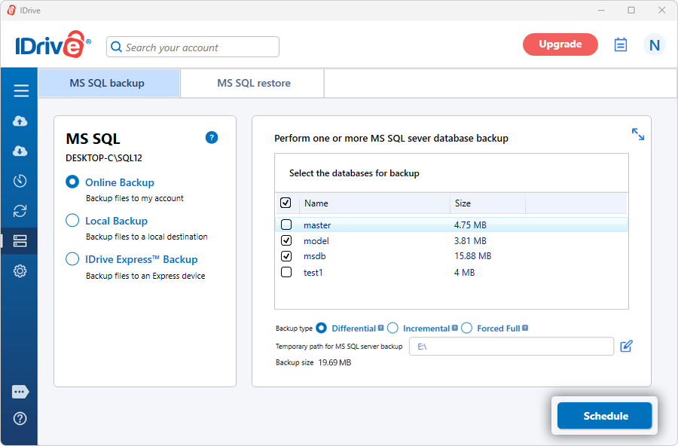Click the MS SQL help icon
Screen dimensions: 678x446
click(x=212, y=138)
